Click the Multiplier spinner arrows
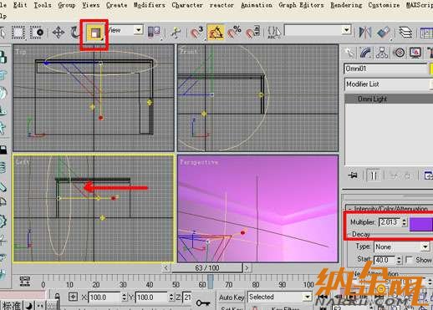Viewport: 433px width, 310px height. (x=404, y=222)
